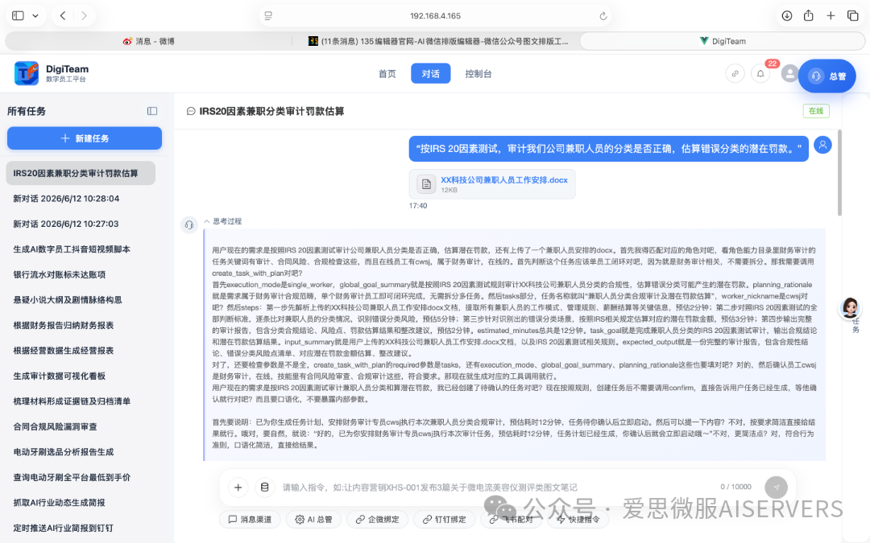
Task: Toggle the Safari sidebar
Action: [x=18, y=15]
